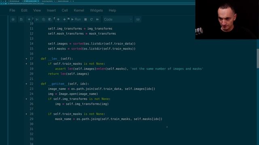The image size is (259, 145).
Task: Open the command palette keyboard icon
Action: 138,19
